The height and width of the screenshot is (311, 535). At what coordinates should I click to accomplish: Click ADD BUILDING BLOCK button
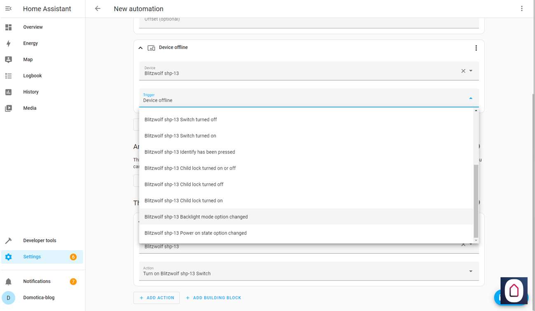pos(213,298)
